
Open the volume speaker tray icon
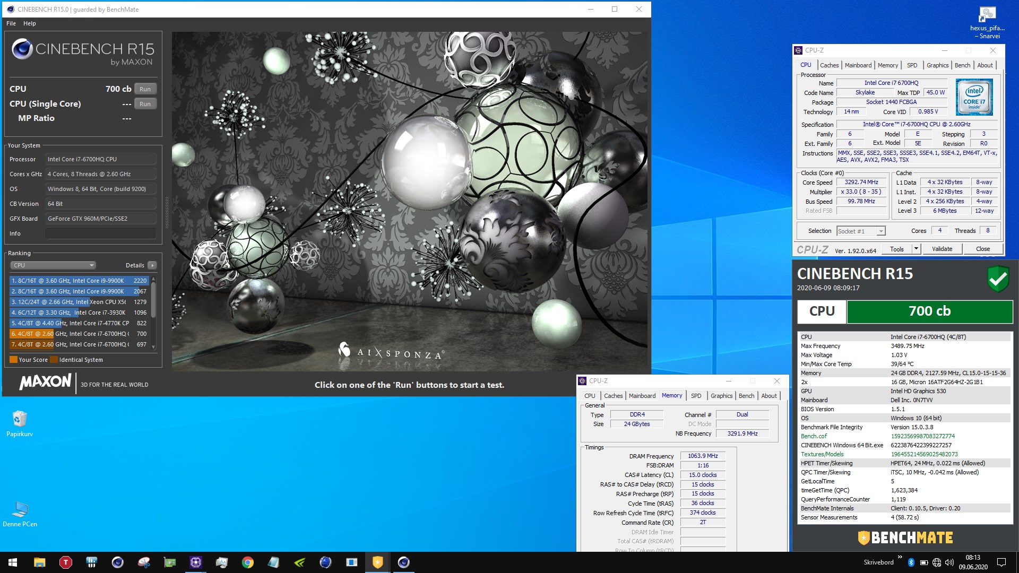(x=949, y=562)
